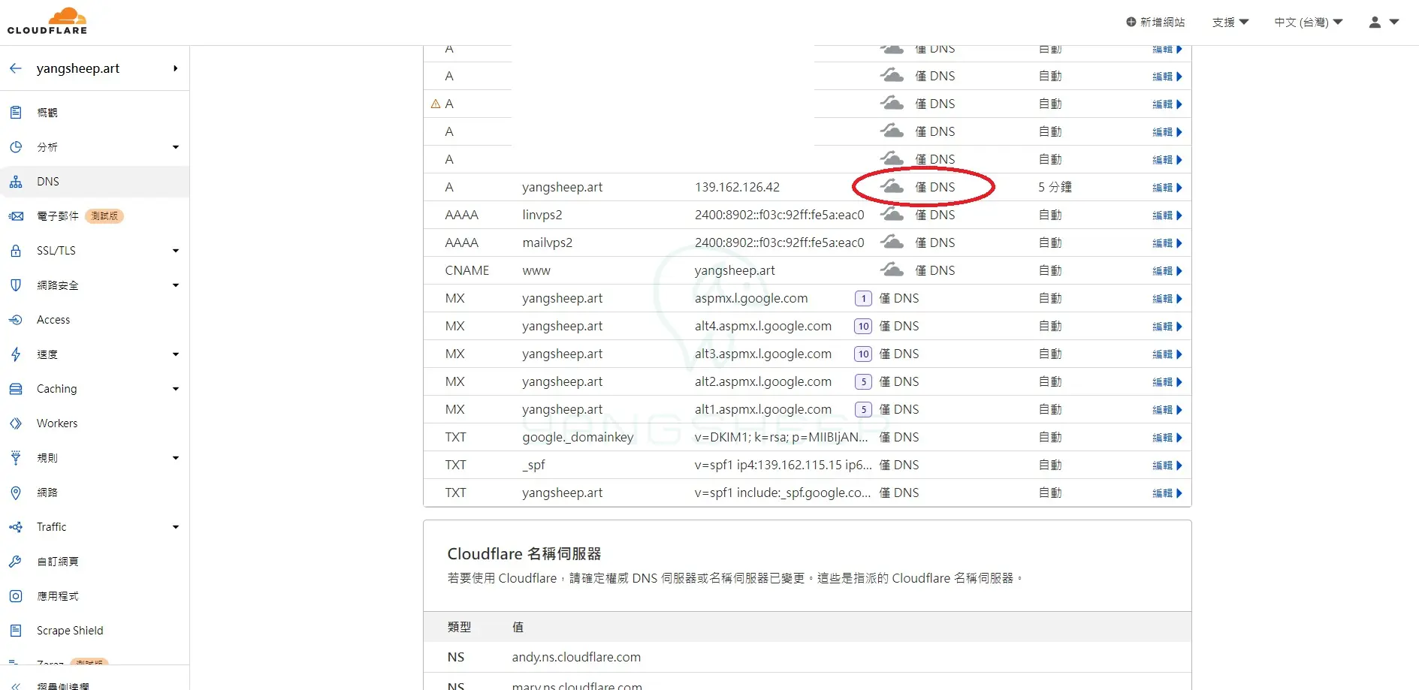
Task: Open 中文 (台灣) language dropdown
Action: [1309, 23]
